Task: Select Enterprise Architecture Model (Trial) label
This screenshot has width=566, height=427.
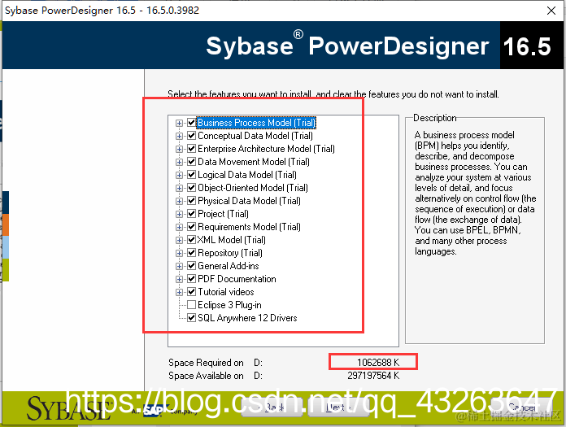Action: click(x=266, y=149)
